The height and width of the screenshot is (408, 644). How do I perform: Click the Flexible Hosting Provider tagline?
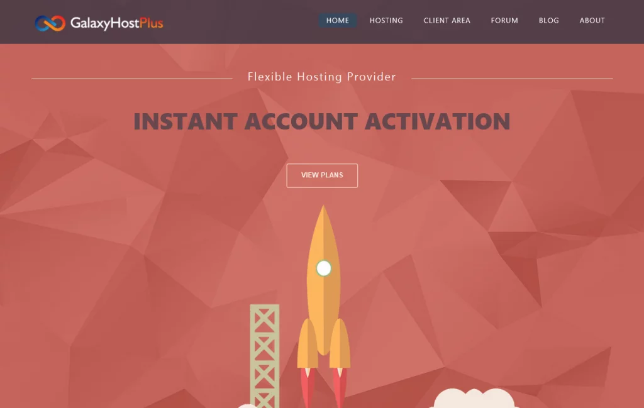click(321, 77)
